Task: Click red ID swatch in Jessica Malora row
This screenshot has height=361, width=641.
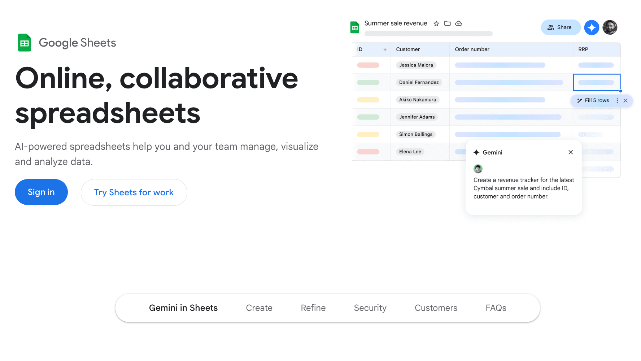Action: (x=368, y=65)
